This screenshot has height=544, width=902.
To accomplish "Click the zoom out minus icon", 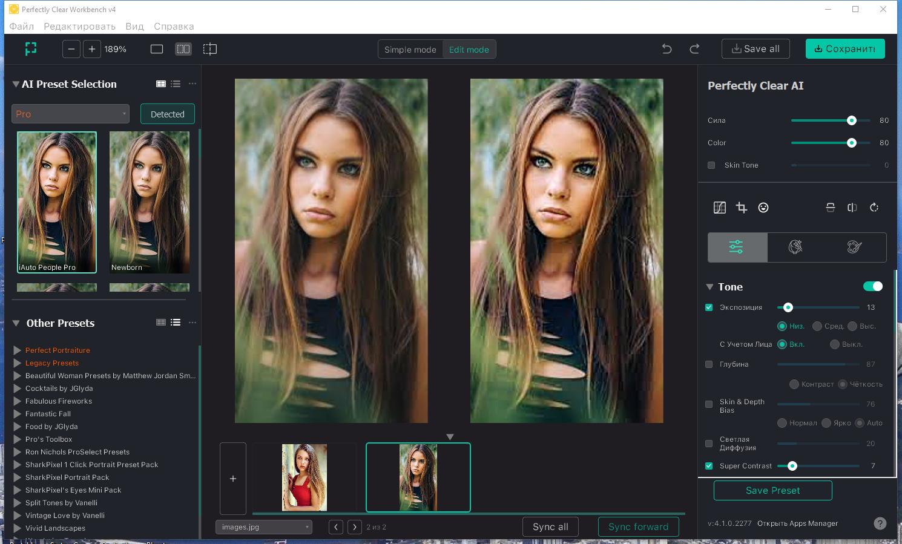I will tap(71, 49).
